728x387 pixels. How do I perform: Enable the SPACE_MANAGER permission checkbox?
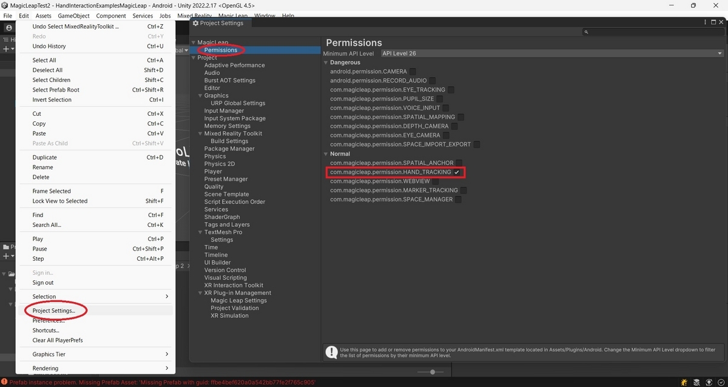(459, 200)
